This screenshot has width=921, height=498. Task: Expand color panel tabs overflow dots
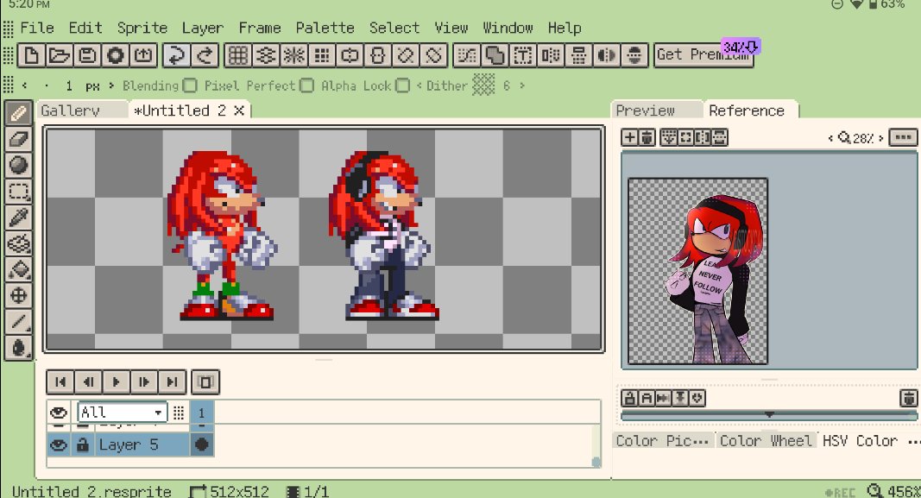pos(913,441)
